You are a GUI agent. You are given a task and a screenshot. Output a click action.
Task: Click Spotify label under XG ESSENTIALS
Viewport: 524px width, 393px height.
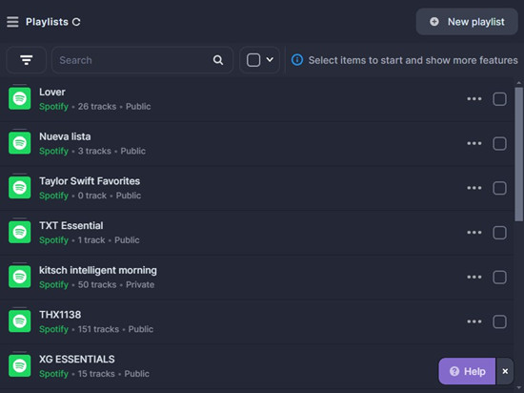[53, 374]
